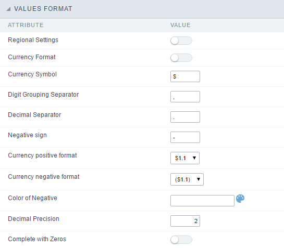Screen dimensions: 284x248
Task: Turn on Complete with Zeros switch
Action: tap(181, 240)
